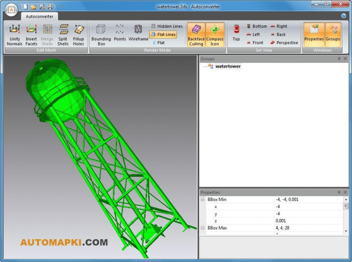
Task: Click the Properties scrollbar up arrow
Action: tap(346, 199)
